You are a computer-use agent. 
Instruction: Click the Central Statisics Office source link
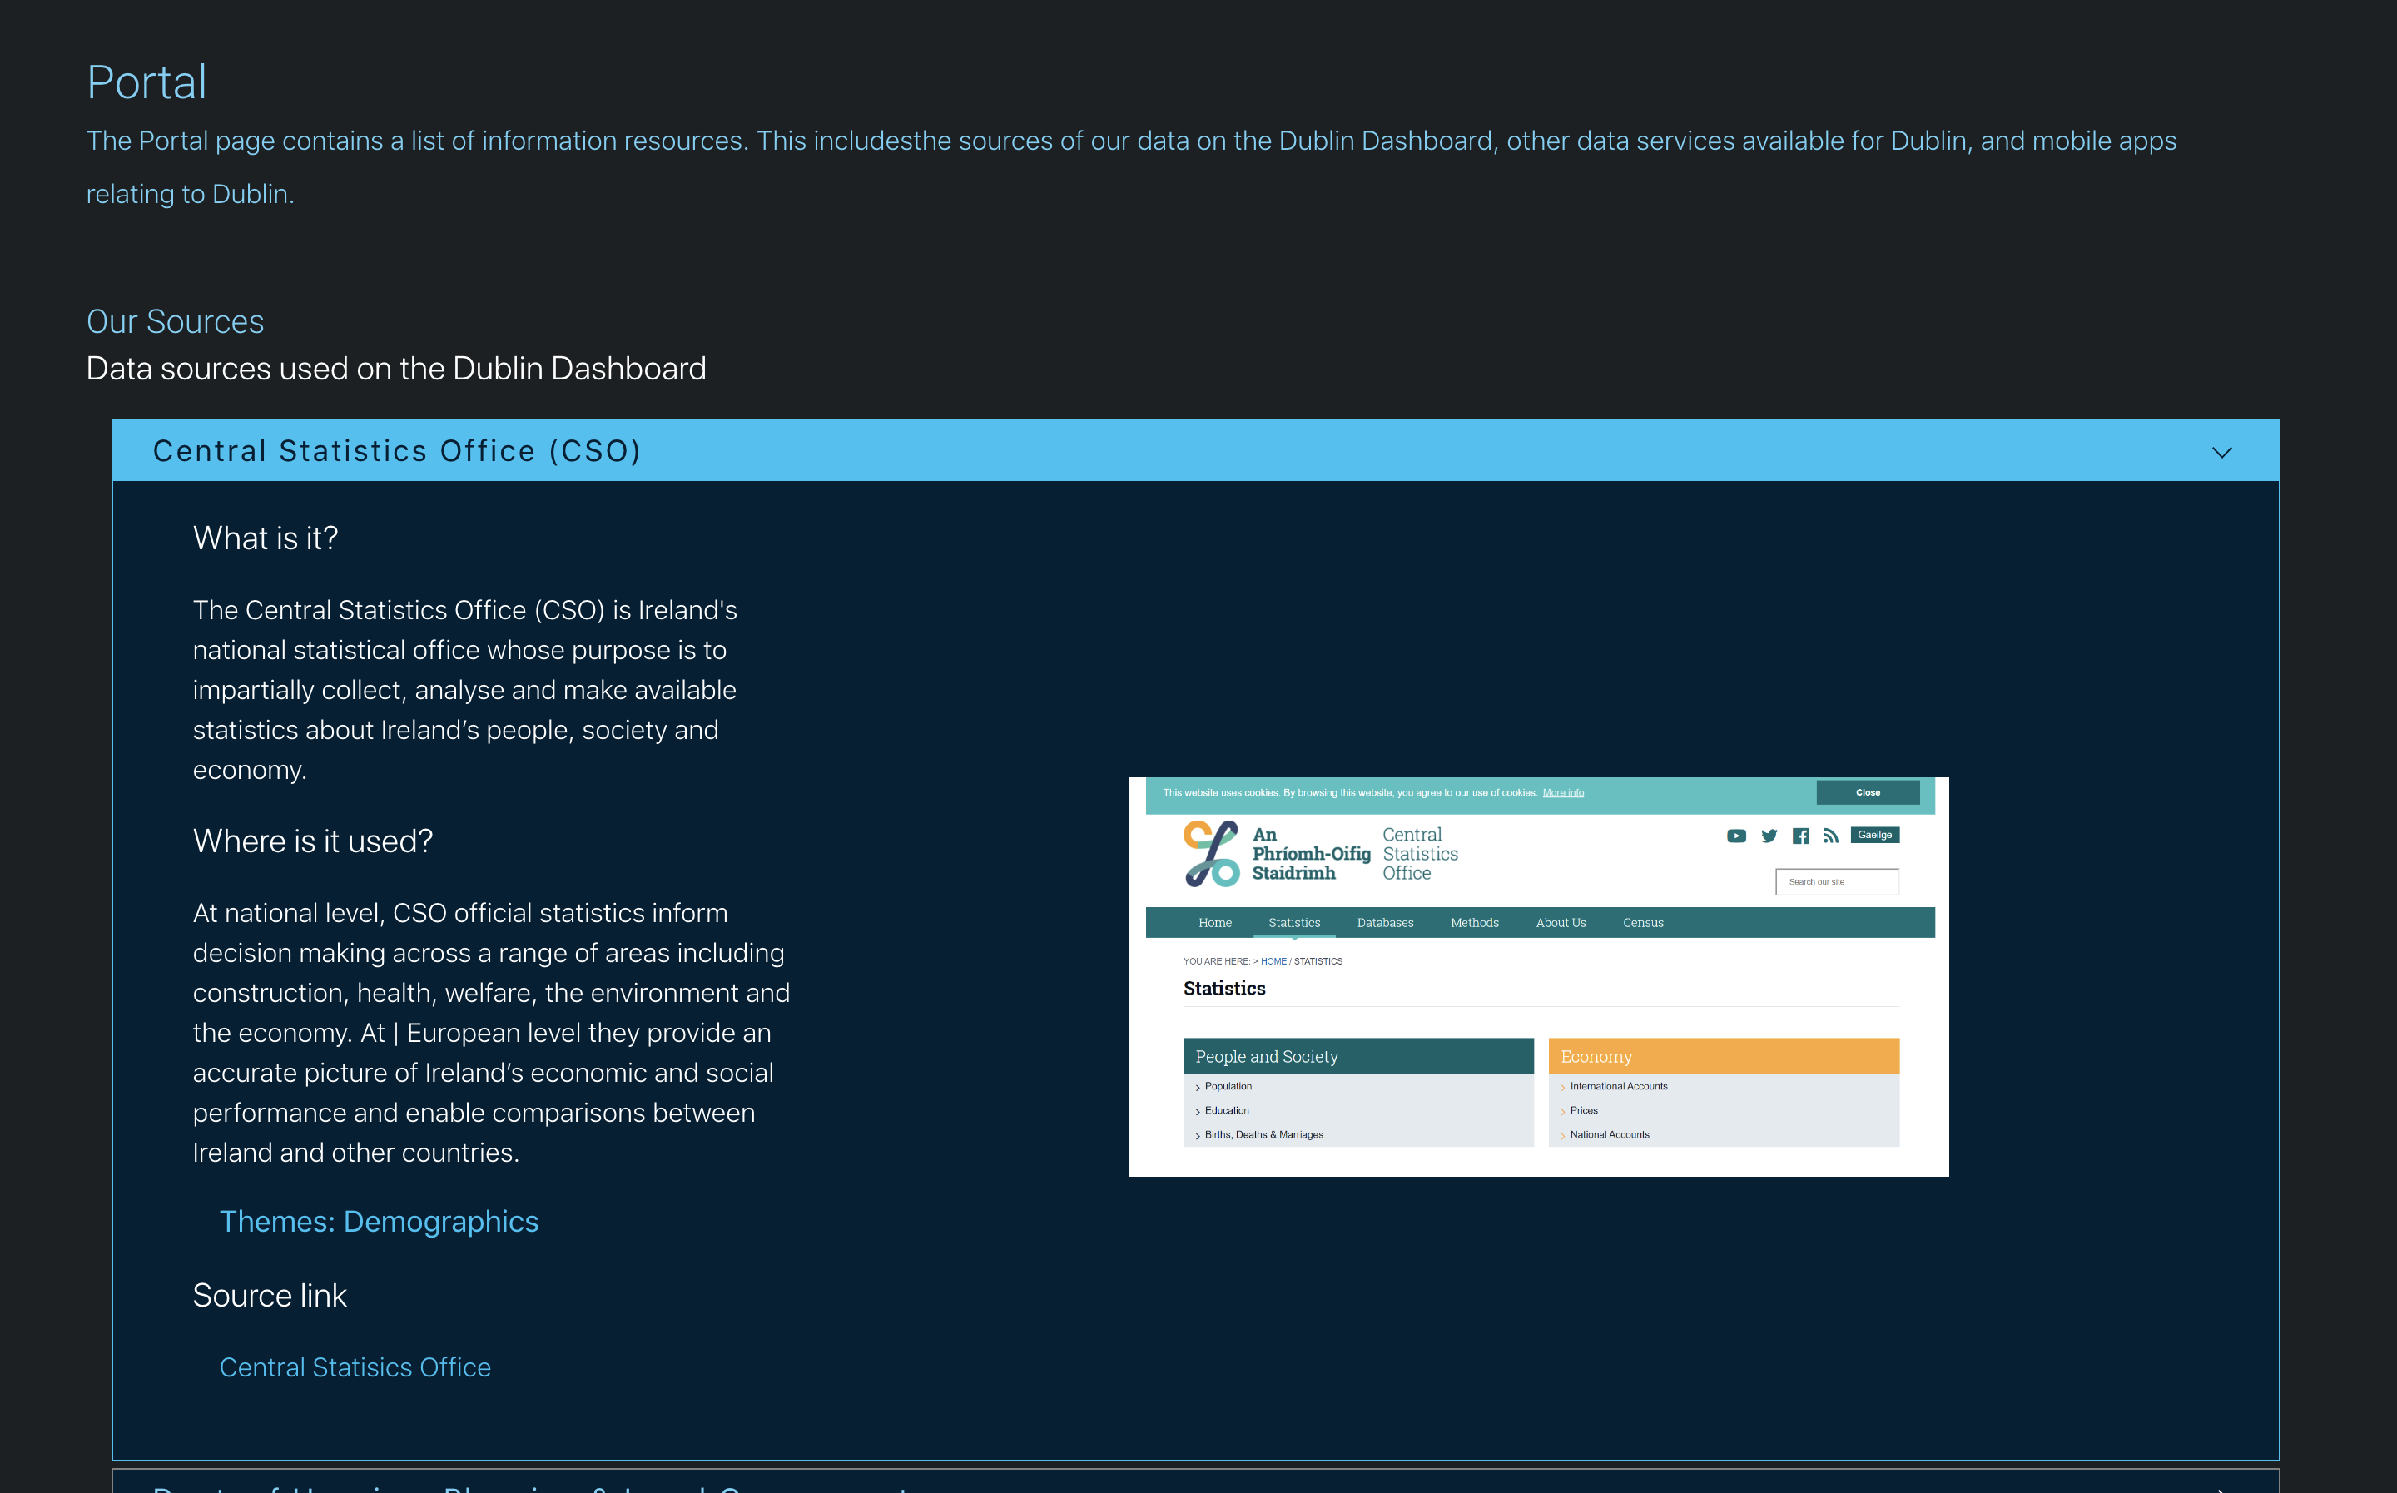[355, 1367]
